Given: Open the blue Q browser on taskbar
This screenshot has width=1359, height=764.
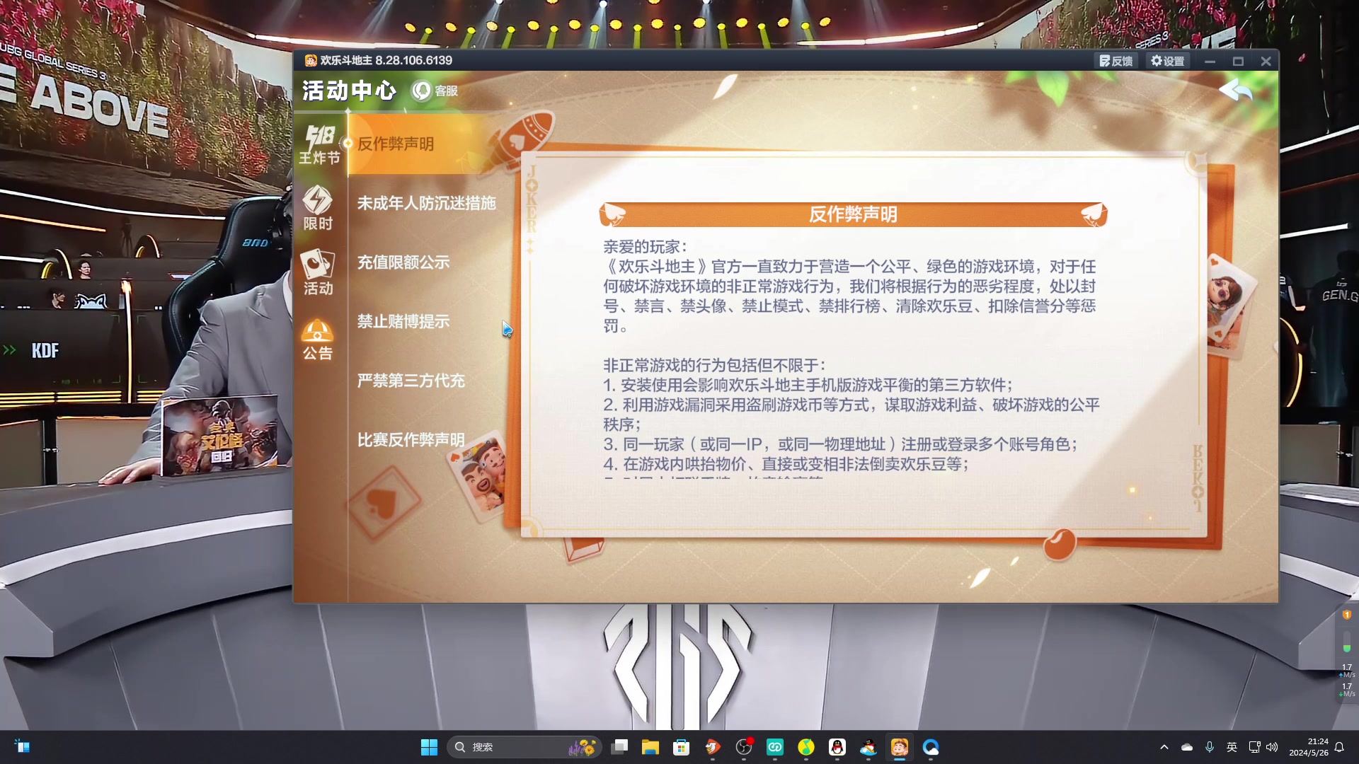Looking at the screenshot, I should point(931,747).
